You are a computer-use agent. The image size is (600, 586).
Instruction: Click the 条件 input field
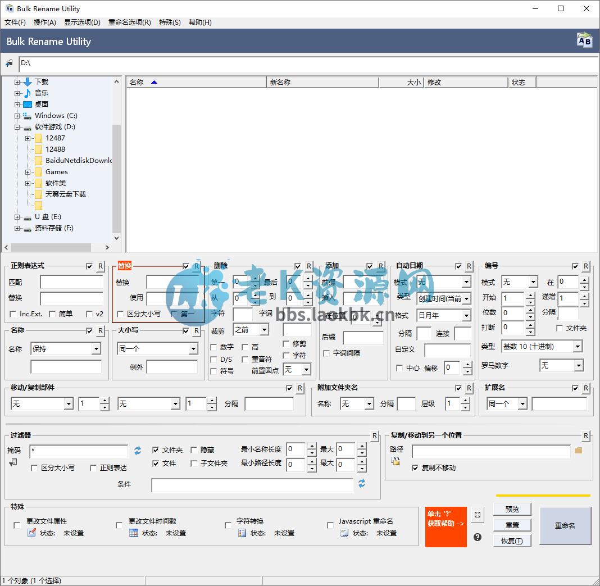tap(252, 484)
